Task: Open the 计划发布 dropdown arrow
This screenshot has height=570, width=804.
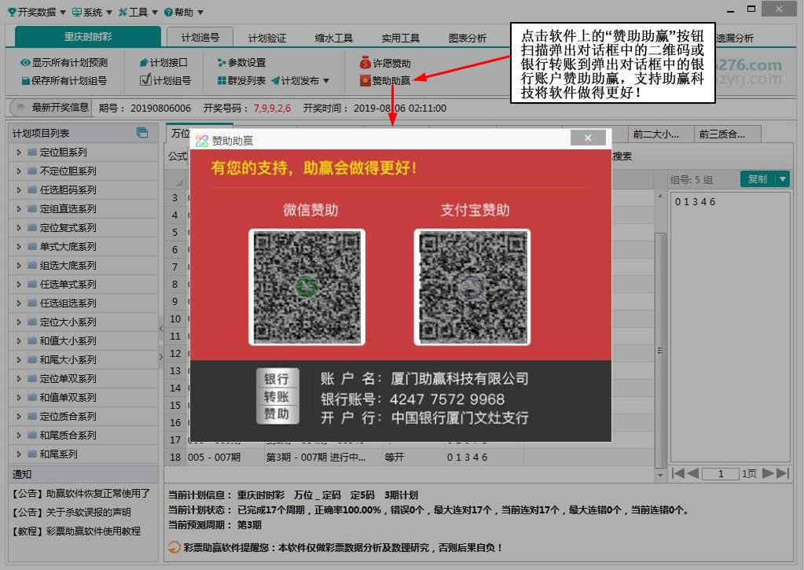Action: pos(326,81)
